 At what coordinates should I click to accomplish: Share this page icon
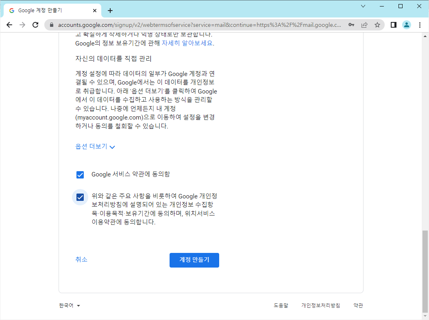[x=364, y=25]
